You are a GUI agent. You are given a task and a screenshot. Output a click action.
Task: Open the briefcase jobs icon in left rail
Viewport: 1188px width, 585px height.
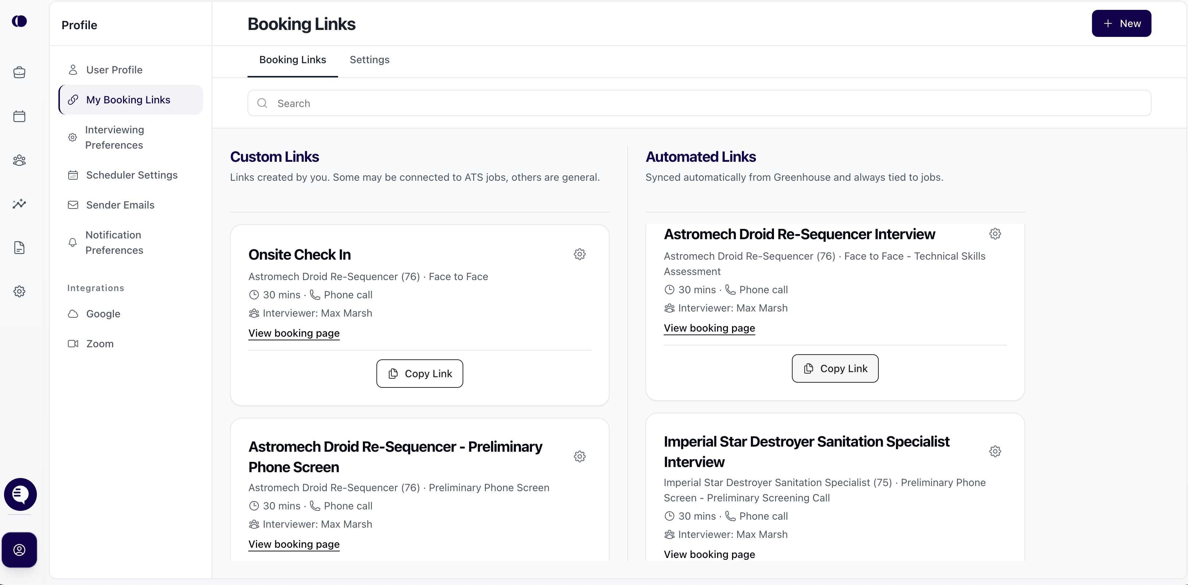(19, 72)
